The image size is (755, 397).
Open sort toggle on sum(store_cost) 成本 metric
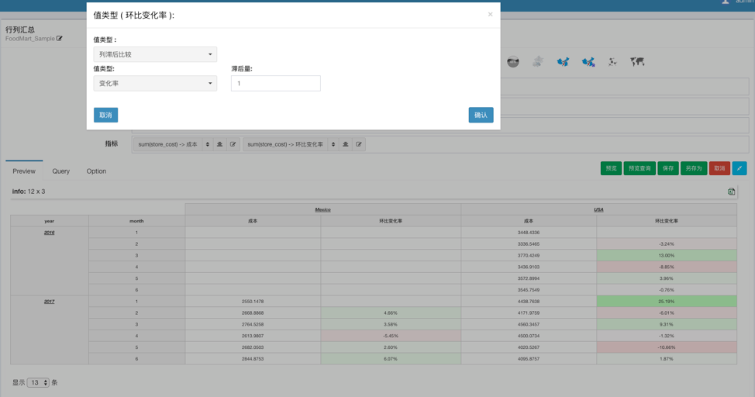click(207, 144)
